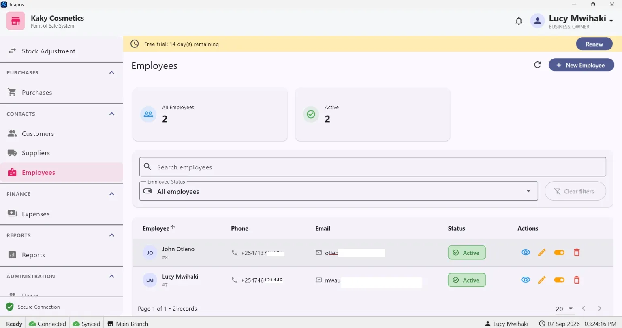Refresh the employees list

click(x=537, y=65)
